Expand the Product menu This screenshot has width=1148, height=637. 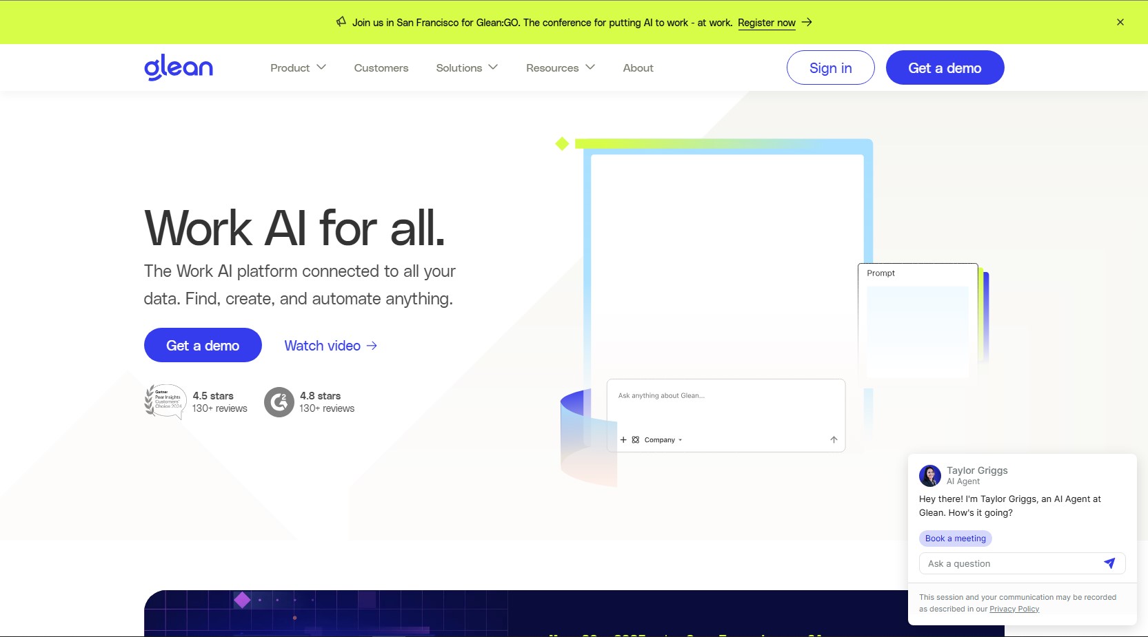(x=298, y=67)
